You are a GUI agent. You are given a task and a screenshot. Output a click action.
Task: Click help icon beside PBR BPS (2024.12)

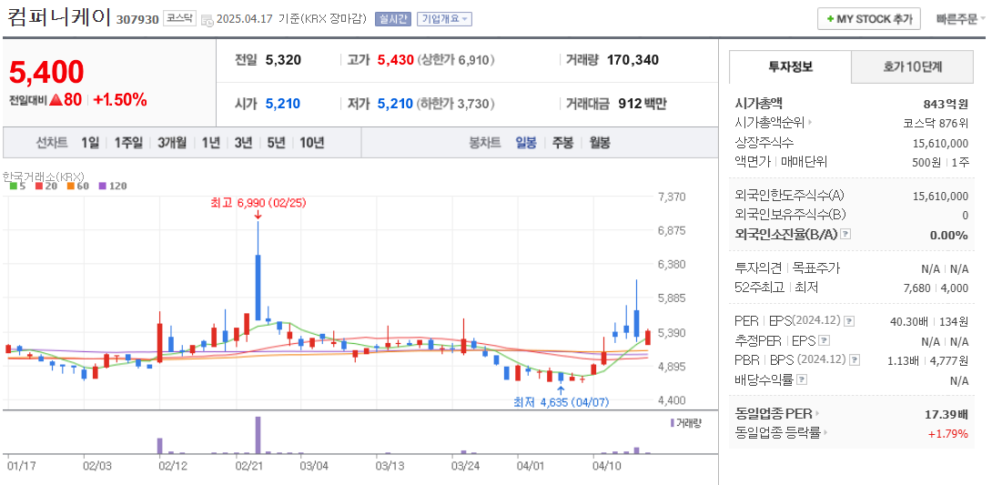pyautogui.click(x=855, y=360)
